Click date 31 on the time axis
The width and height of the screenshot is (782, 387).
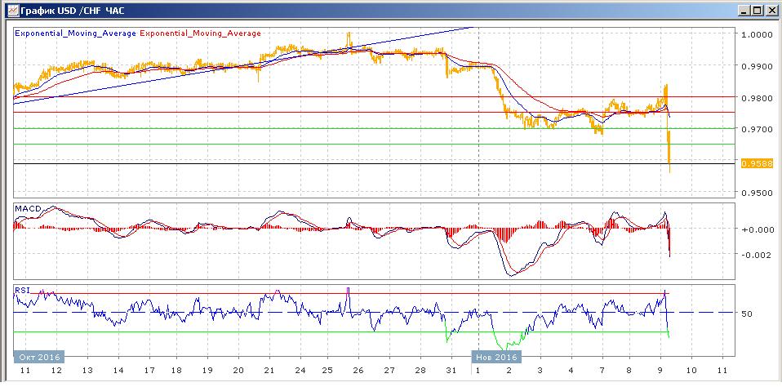pos(451,371)
